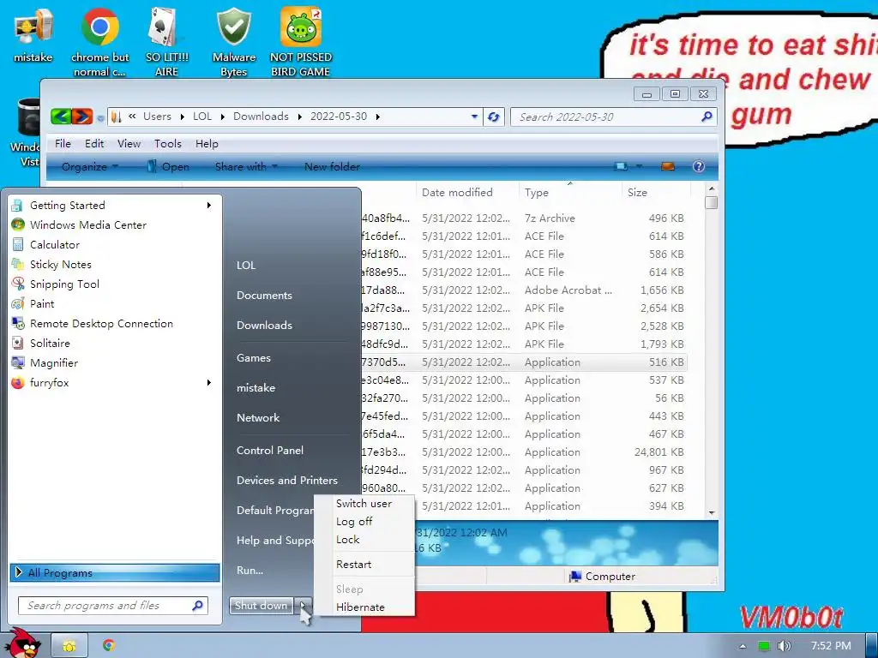Refresh the Explorer address bar
Screen dimensions: 878x658
pyautogui.click(x=493, y=117)
